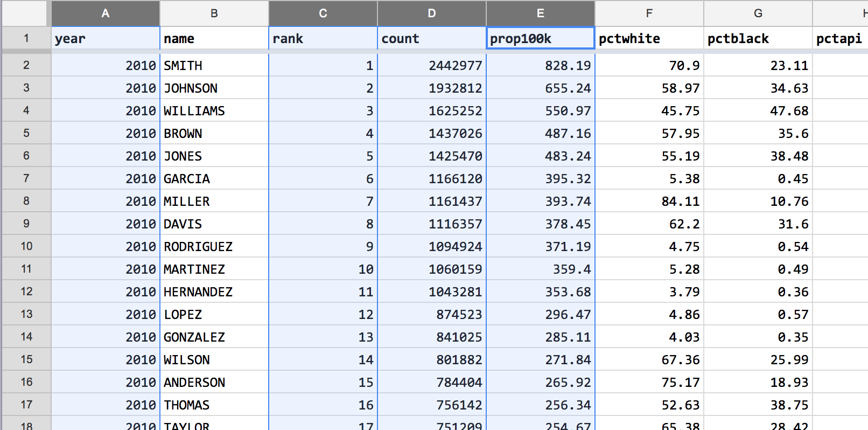
Task: Select column A header
Action: [x=106, y=13]
